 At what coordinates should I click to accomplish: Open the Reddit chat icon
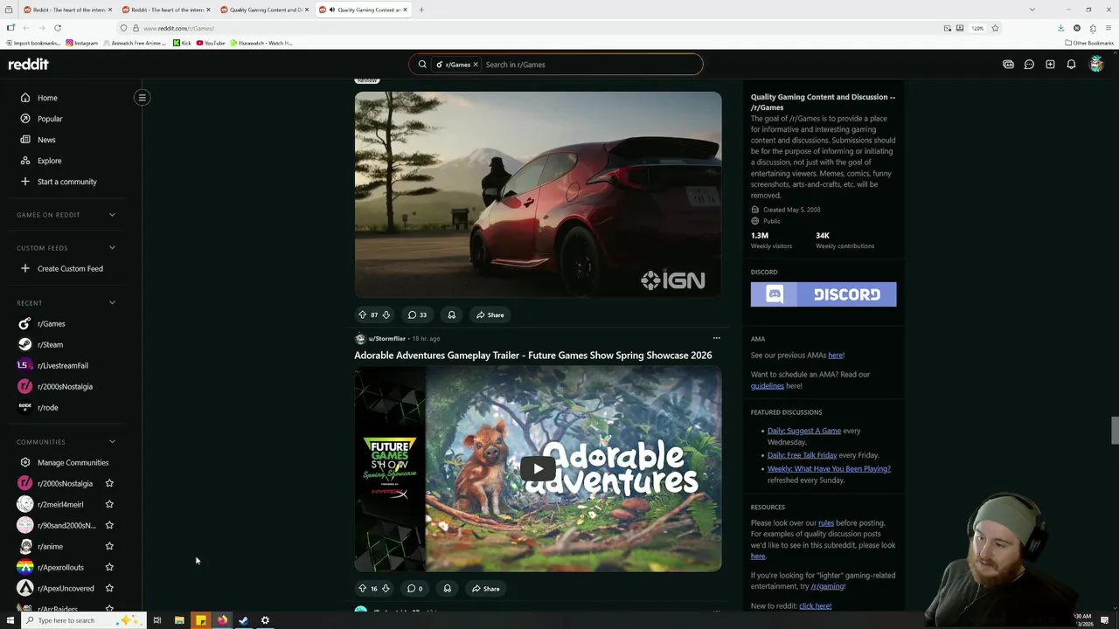(1029, 64)
